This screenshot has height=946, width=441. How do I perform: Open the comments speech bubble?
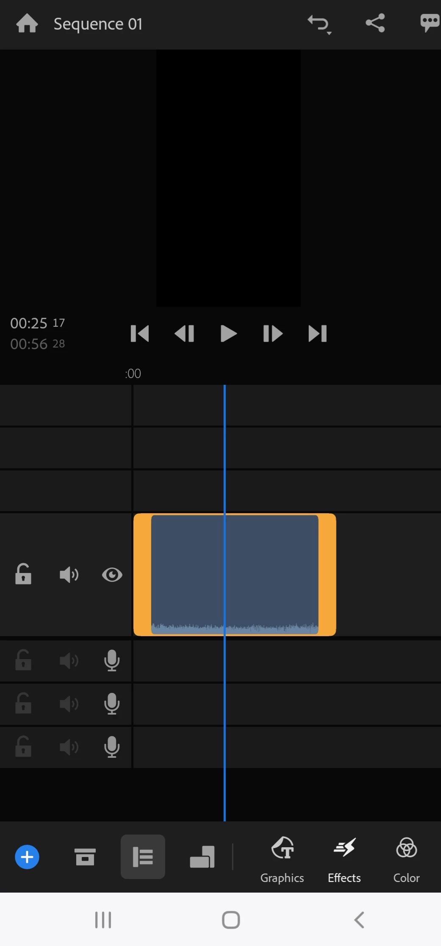tap(430, 23)
